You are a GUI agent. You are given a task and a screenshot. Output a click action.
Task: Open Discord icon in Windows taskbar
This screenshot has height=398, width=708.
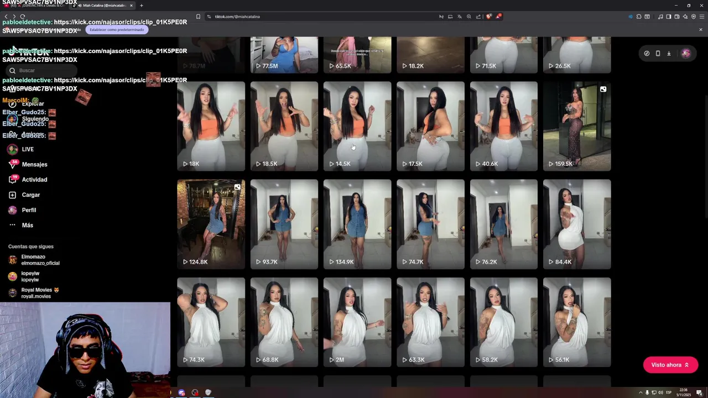click(x=181, y=392)
